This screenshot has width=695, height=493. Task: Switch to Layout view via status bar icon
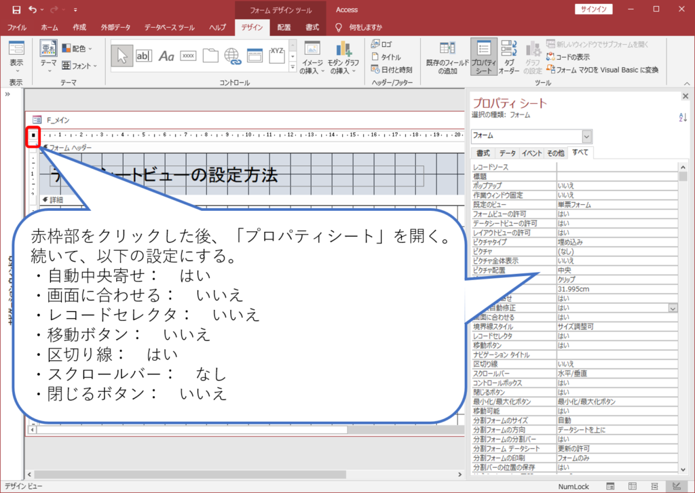coord(654,486)
